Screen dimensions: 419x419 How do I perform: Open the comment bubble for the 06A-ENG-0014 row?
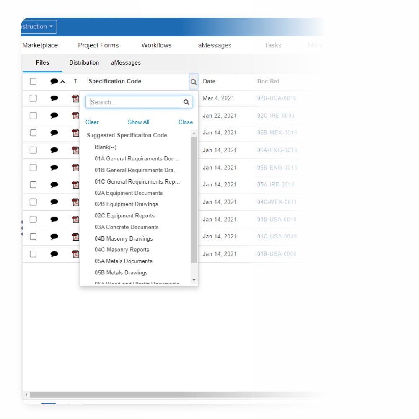(x=54, y=150)
